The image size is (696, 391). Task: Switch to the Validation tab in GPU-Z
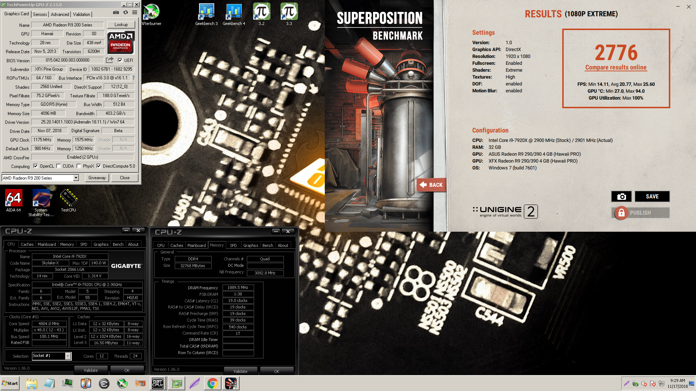point(82,14)
